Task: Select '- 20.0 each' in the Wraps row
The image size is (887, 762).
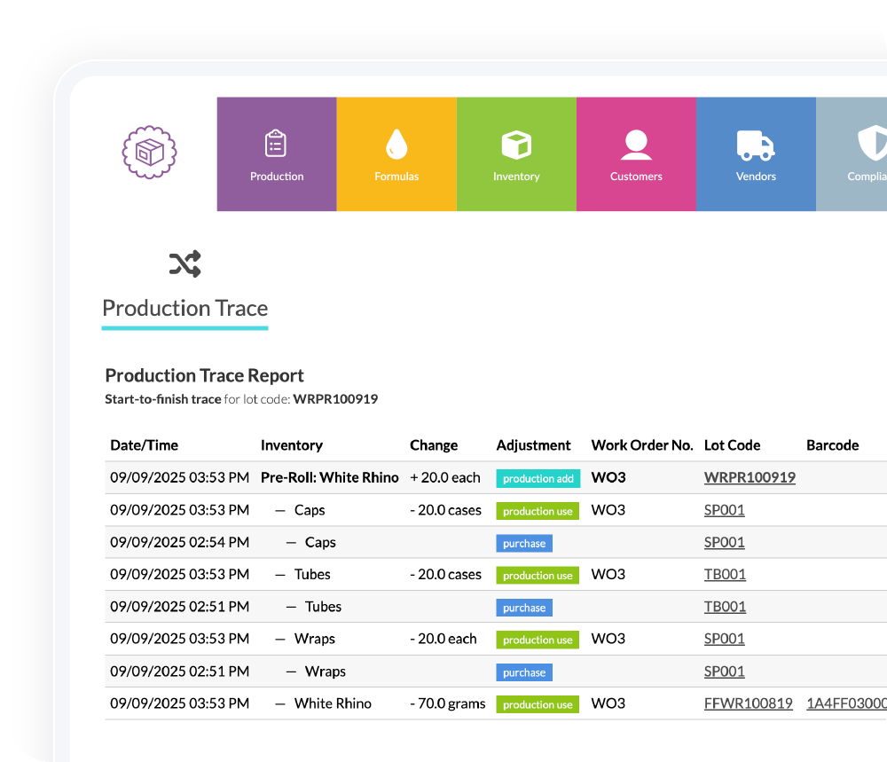Action: click(x=443, y=639)
